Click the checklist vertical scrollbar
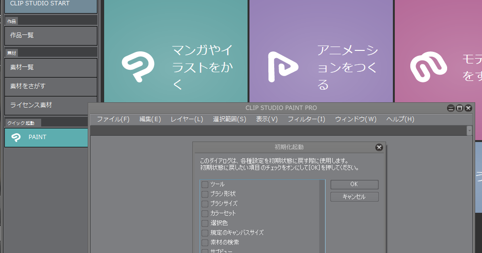Image resolution: width=482 pixels, height=253 pixels. point(322,217)
